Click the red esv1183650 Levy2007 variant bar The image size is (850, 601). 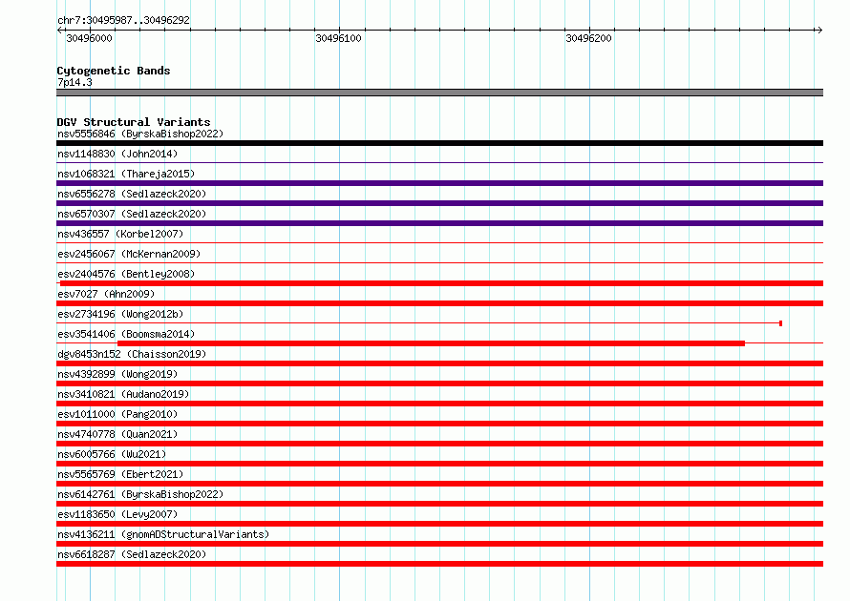[439, 524]
